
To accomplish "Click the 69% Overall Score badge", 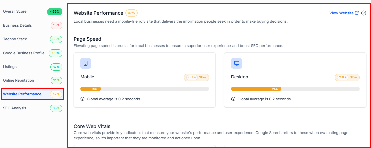I will (55, 11).
